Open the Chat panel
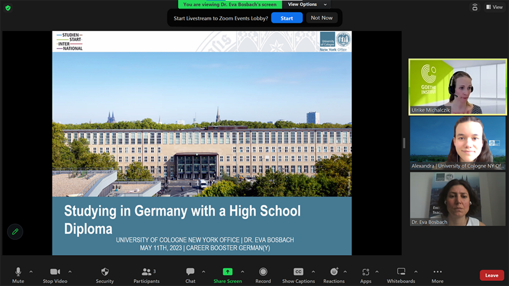Screen dimensions: 509x286 click(190, 275)
